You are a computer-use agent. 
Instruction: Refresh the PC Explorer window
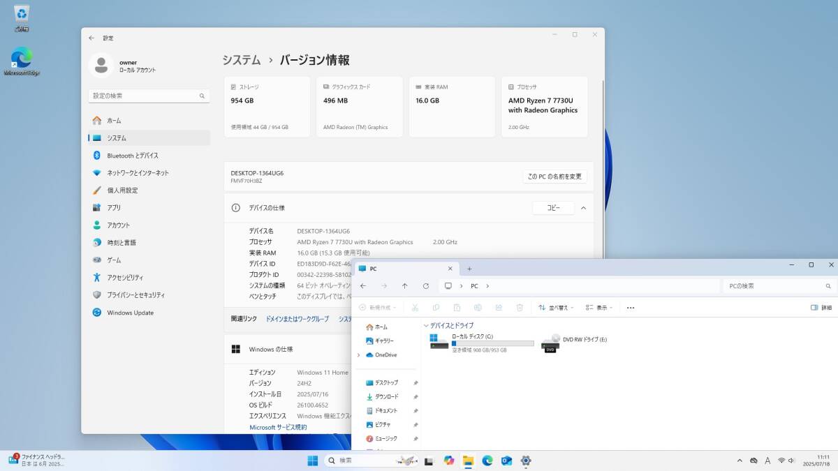(x=426, y=286)
